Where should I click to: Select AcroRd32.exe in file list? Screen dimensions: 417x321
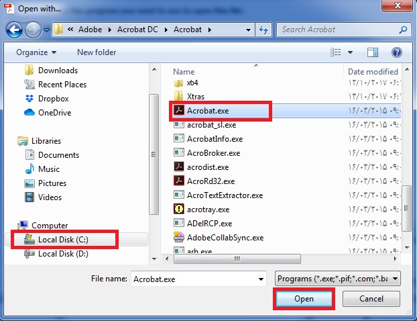204,181
